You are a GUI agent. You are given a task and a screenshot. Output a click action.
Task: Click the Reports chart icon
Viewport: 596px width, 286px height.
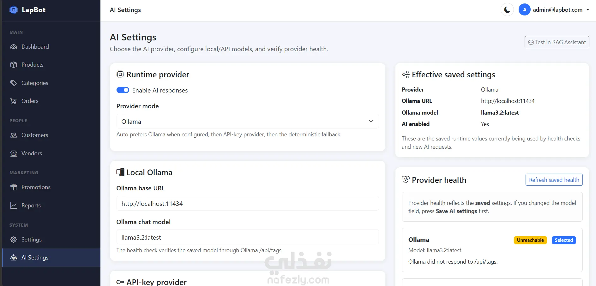(x=14, y=206)
